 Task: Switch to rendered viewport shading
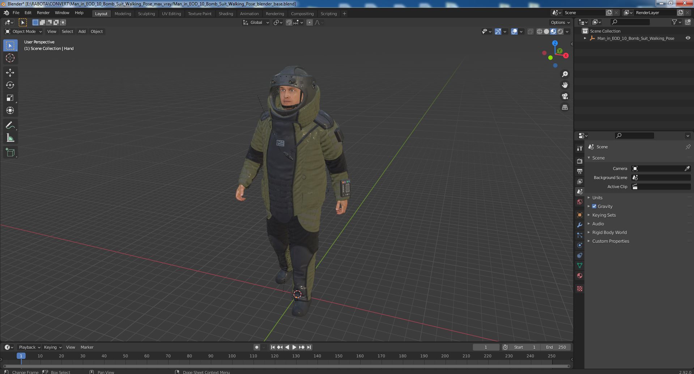[560, 31]
